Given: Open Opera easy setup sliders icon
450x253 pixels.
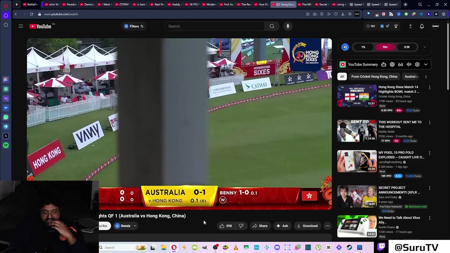Looking at the screenshot, I should [x=350, y=14].
